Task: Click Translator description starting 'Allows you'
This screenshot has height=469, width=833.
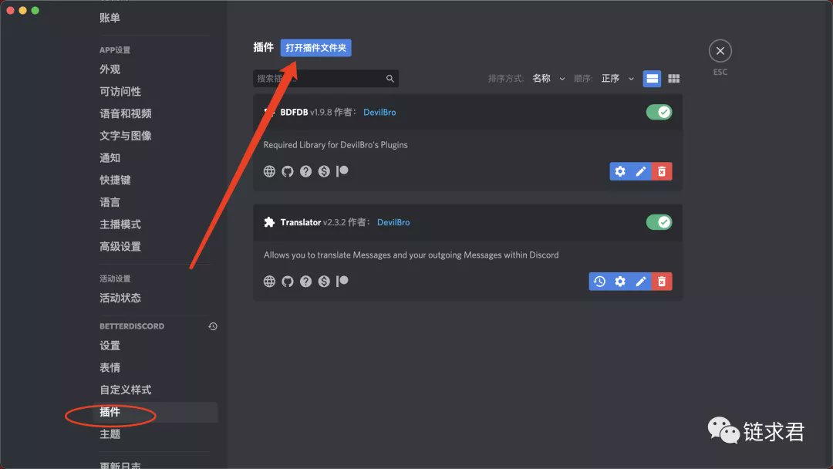Action: point(411,255)
